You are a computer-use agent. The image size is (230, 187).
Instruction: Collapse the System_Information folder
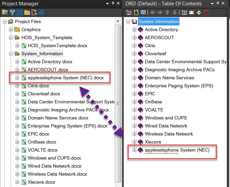[x=11, y=54]
